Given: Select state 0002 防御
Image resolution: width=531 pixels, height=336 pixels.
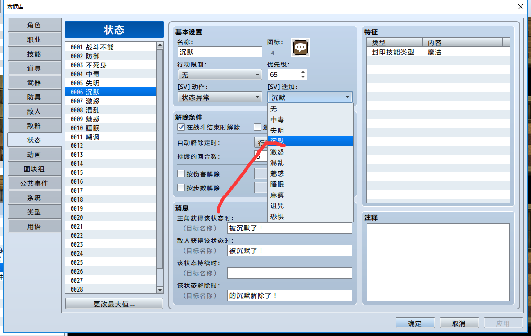Looking at the screenshot, I should click(111, 56).
